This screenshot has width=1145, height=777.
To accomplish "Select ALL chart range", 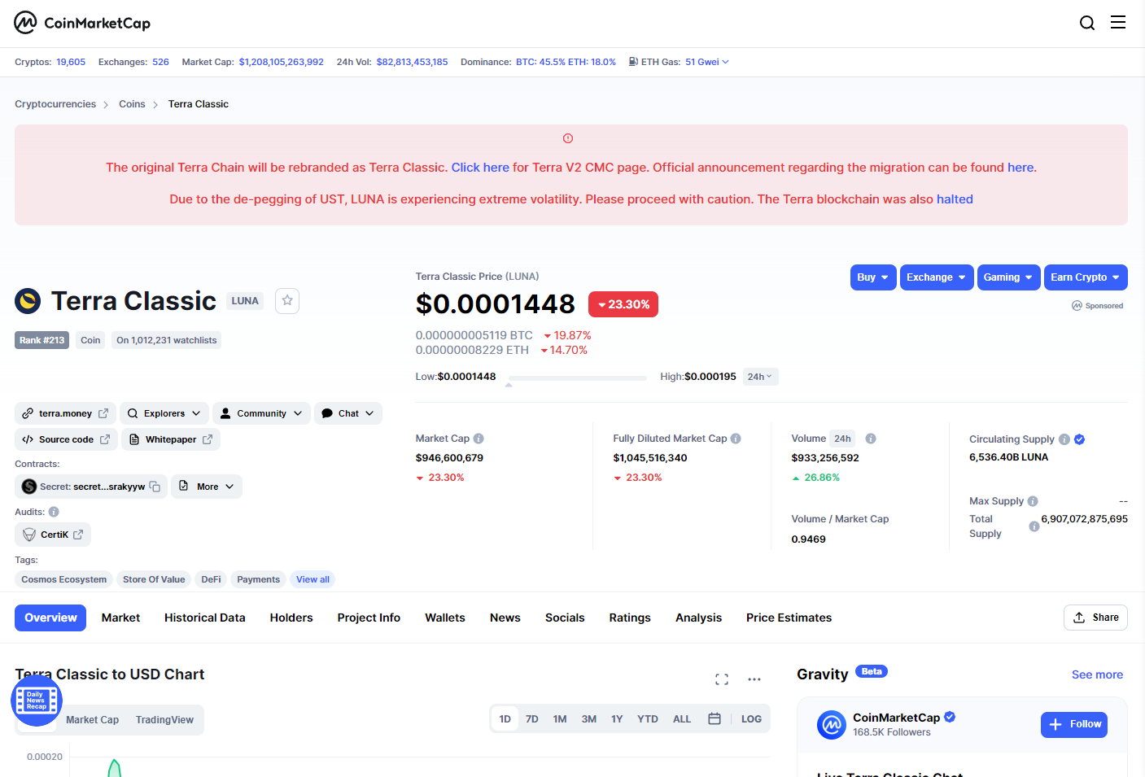I will click(x=682, y=719).
